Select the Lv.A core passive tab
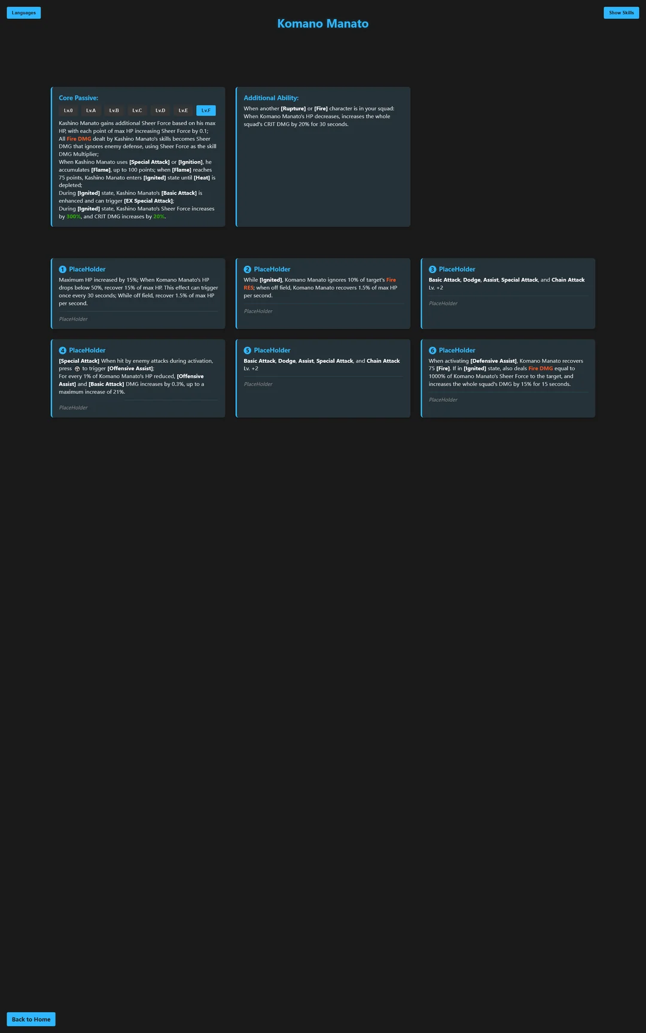646x1033 pixels. [x=91, y=110]
